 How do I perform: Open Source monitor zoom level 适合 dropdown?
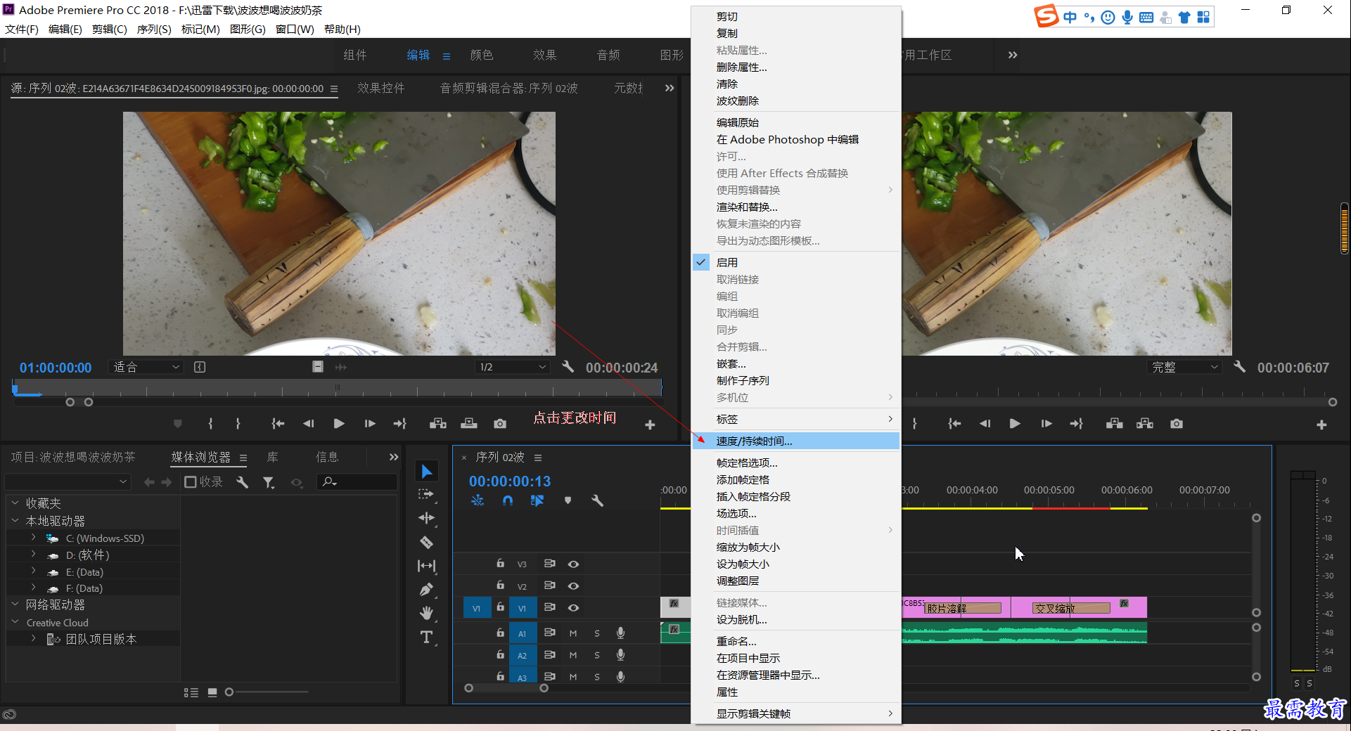point(146,367)
